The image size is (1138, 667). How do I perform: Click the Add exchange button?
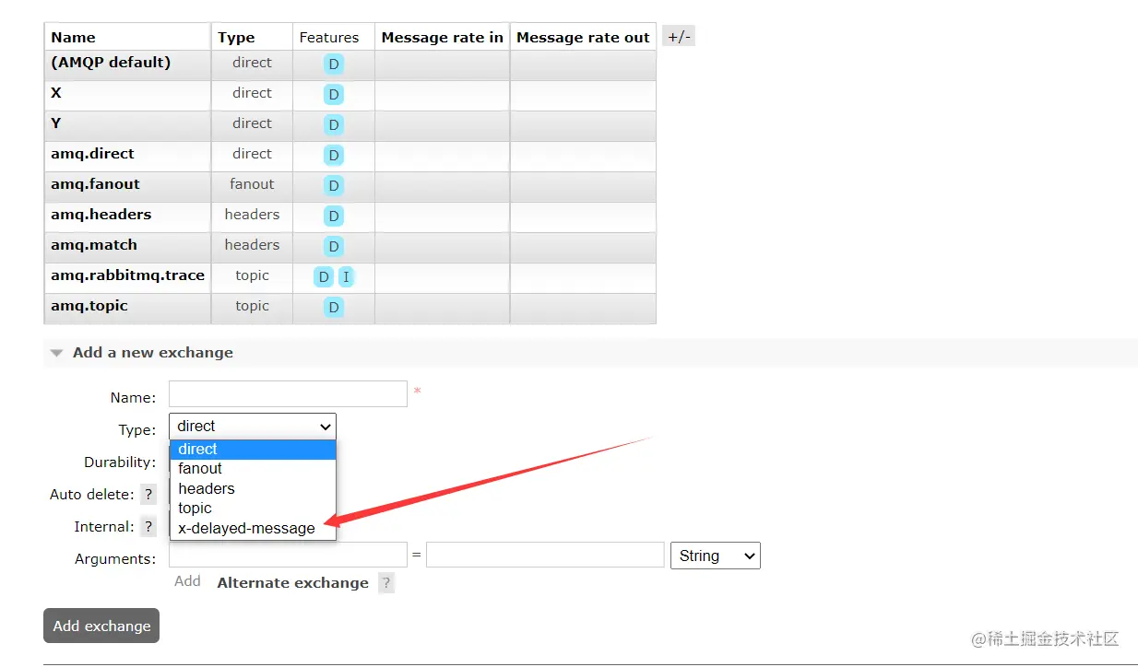[x=101, y=626]
